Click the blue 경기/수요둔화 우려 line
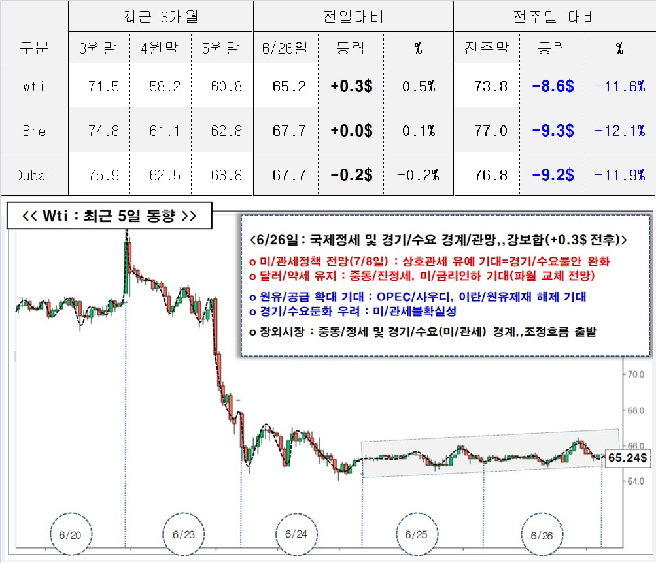This screenshot has height=563, width=656. tap(353, 311)
